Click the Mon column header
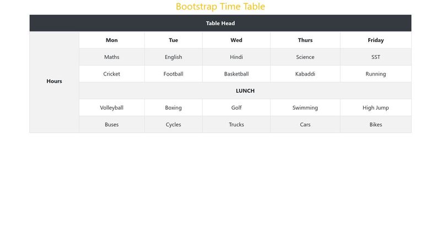Screen dimensions: 441x248 coord(111,40)
